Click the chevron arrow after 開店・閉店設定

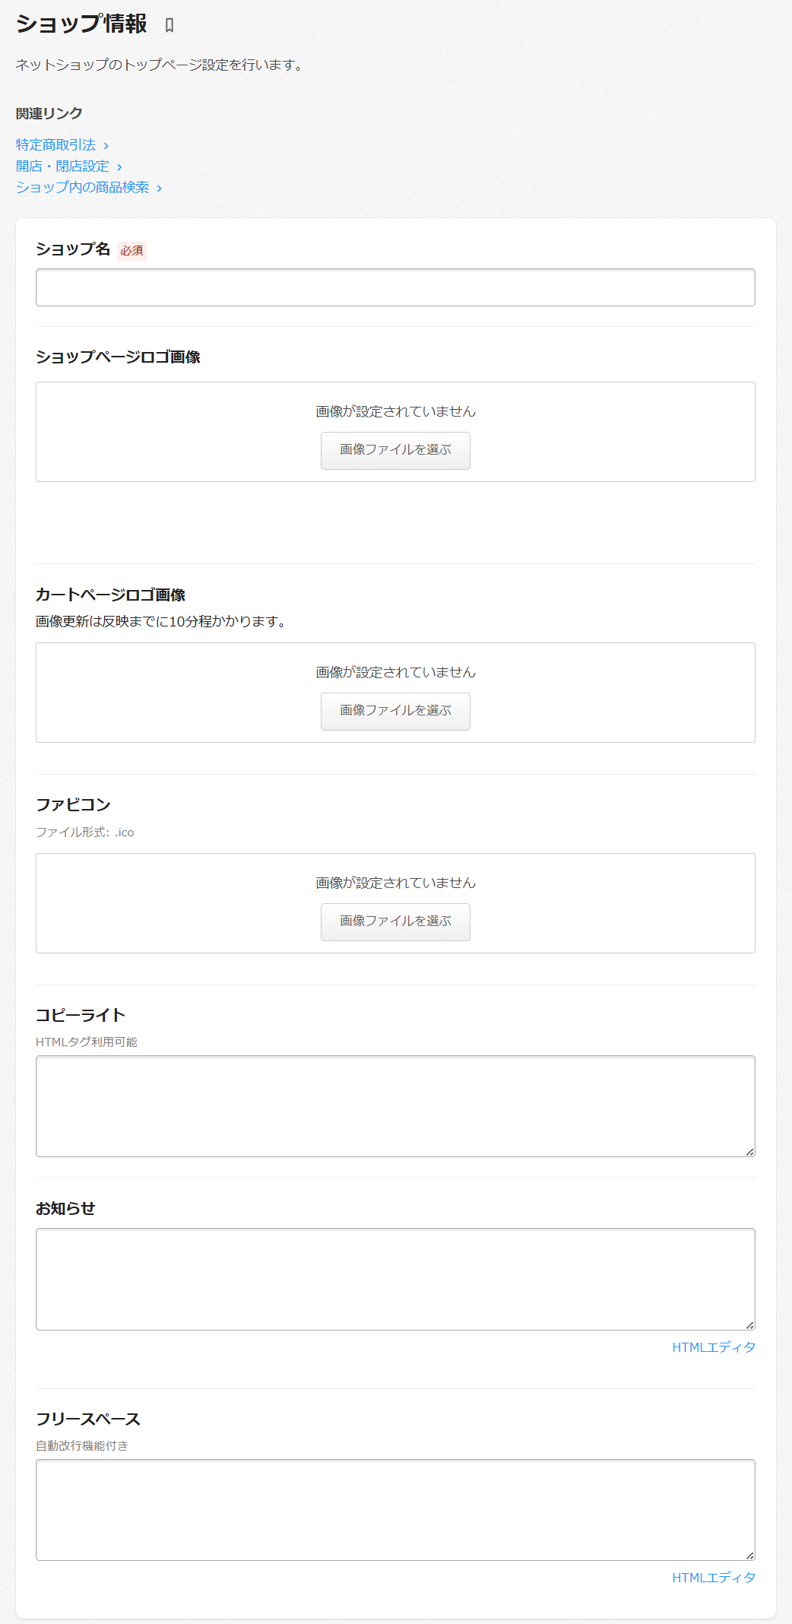click(x=119, y=167)
